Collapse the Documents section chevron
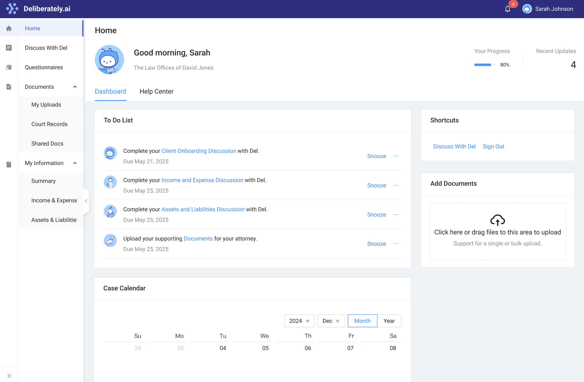Viewport: 584px width, 382px height. [75, 87]
